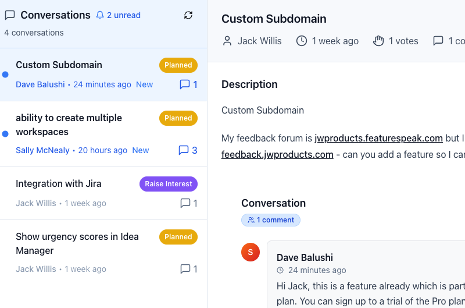
Task: Click the clock icon beside 1 week ago
Action: (x=302, y=41)
